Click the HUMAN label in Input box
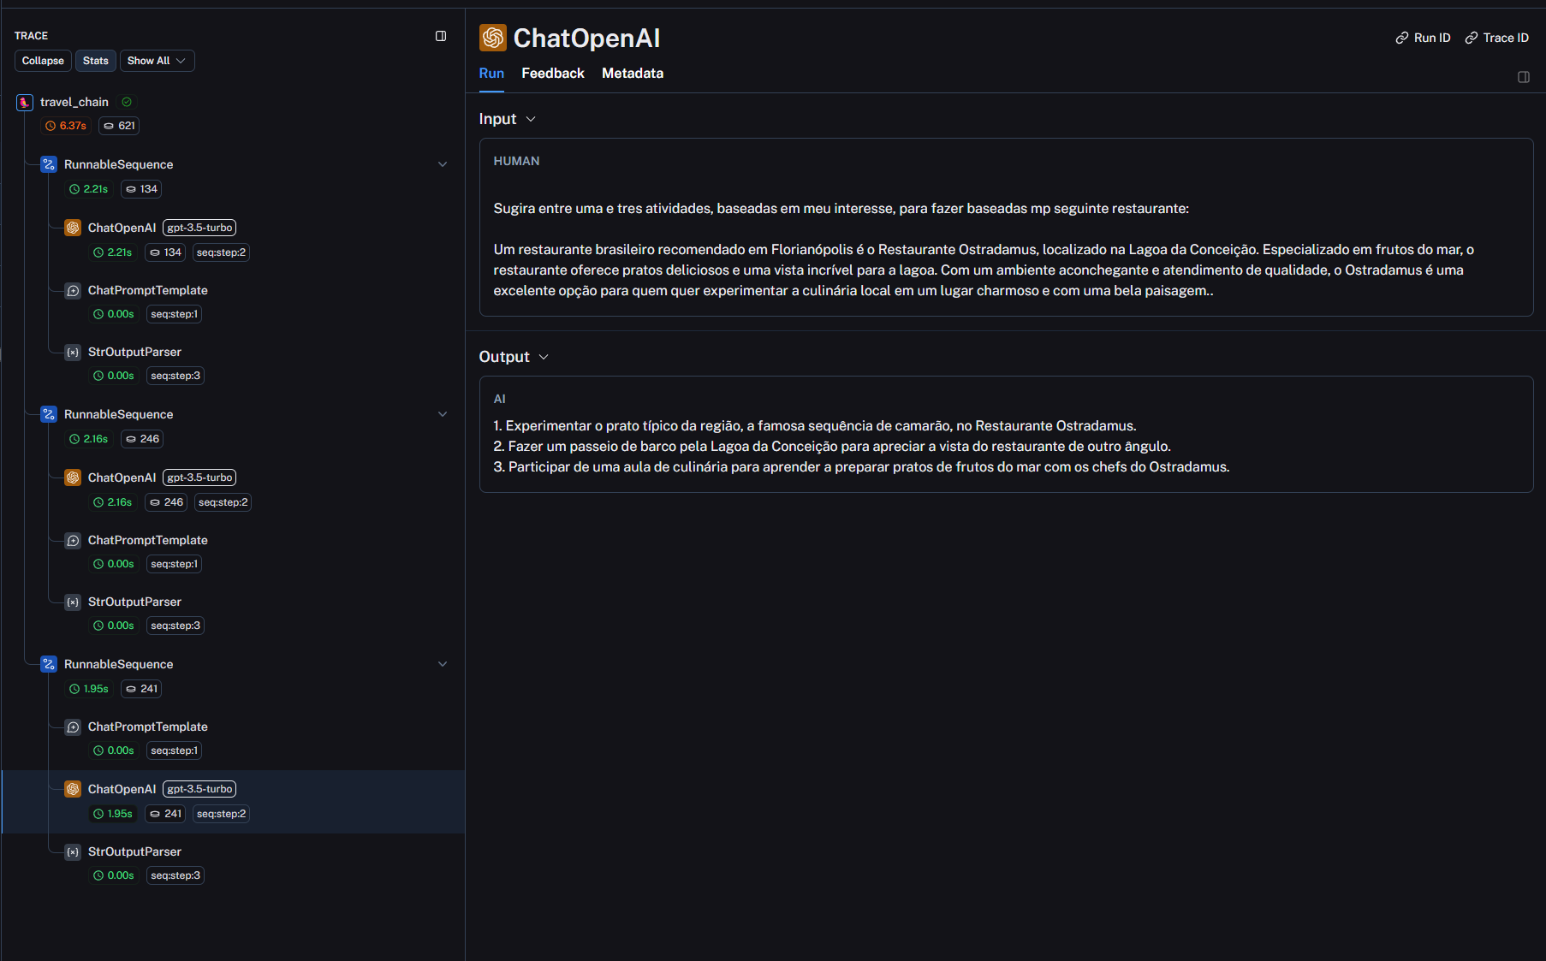1546x961 pixels. [516, 161]
